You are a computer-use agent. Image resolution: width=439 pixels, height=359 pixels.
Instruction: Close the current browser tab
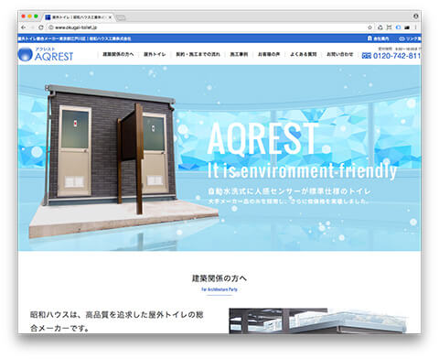[x=110, y=17]
